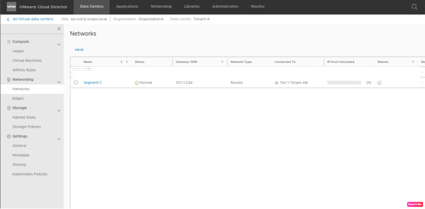425x209 pixels.
Task: Click the Shared column filter icon
Action: (413, 62)
